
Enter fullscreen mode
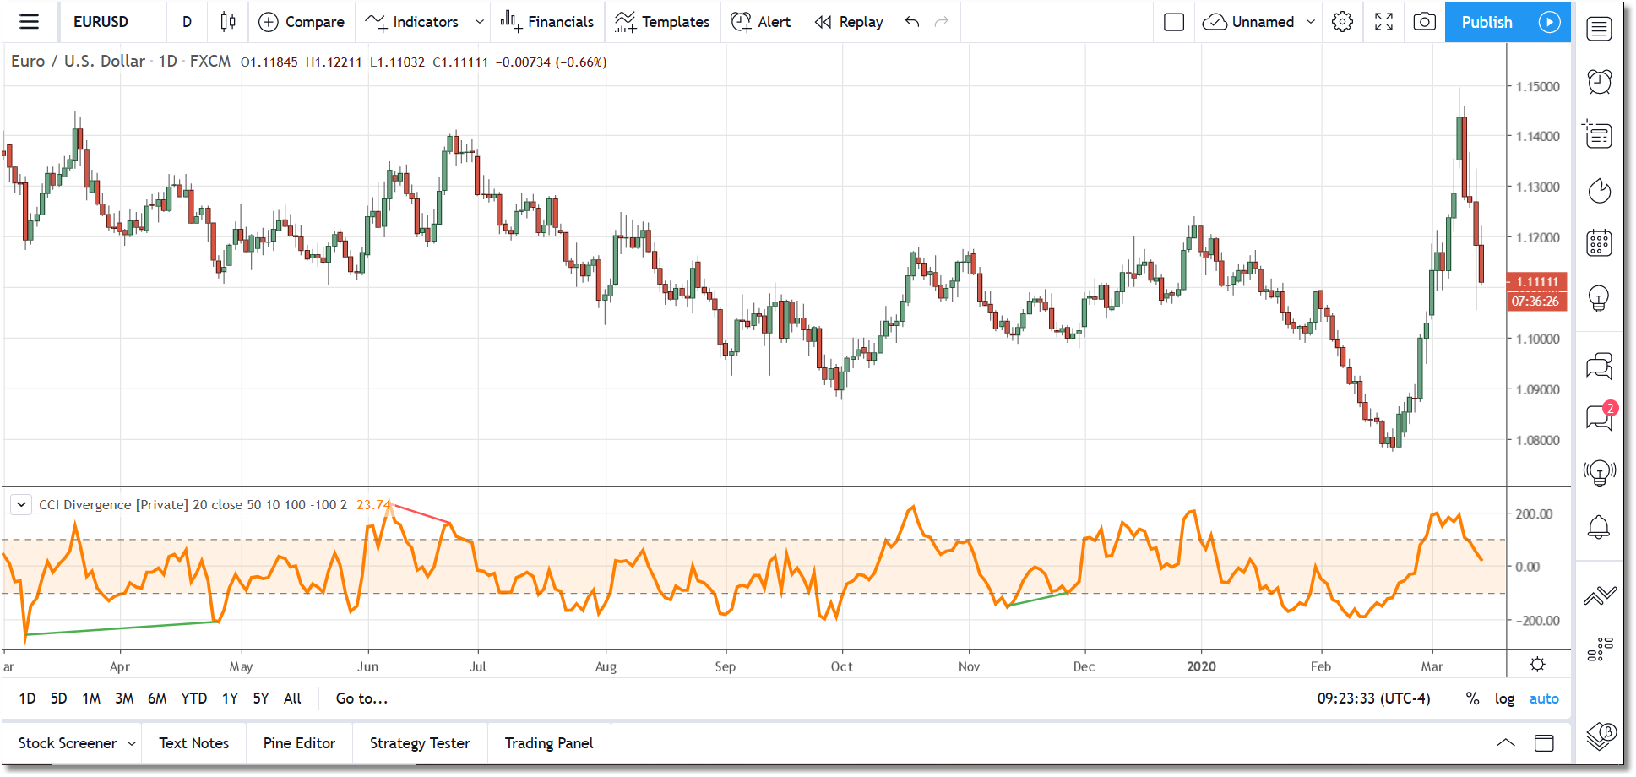tap(1383, 22)
